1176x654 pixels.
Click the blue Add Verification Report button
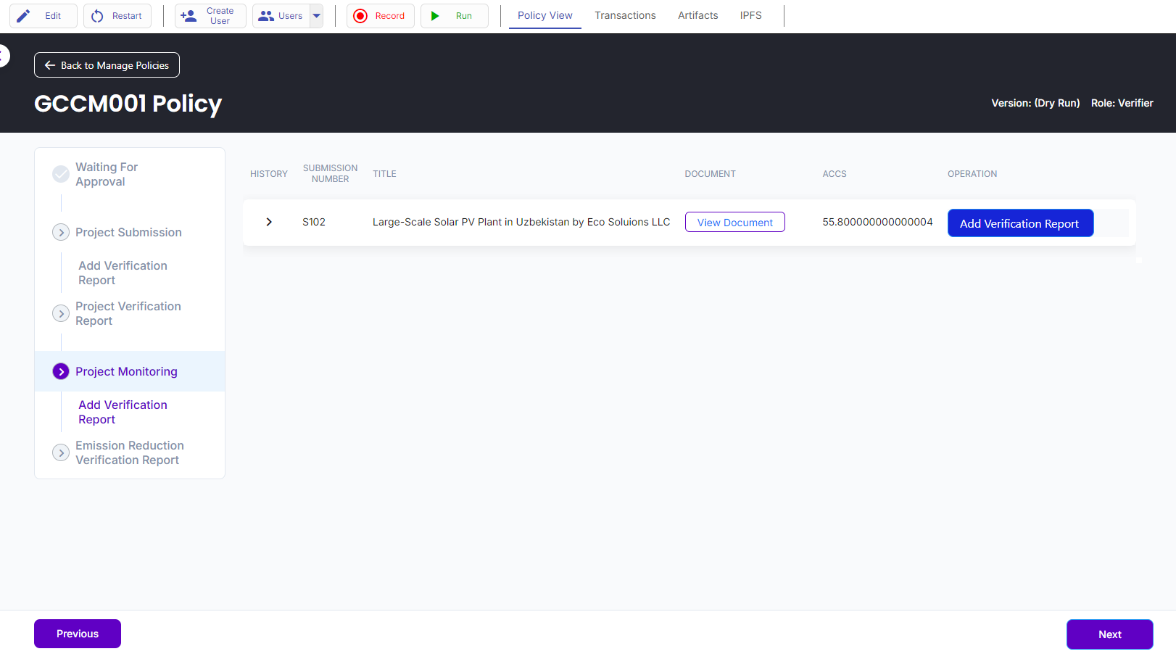click(x=1019, y=223)
